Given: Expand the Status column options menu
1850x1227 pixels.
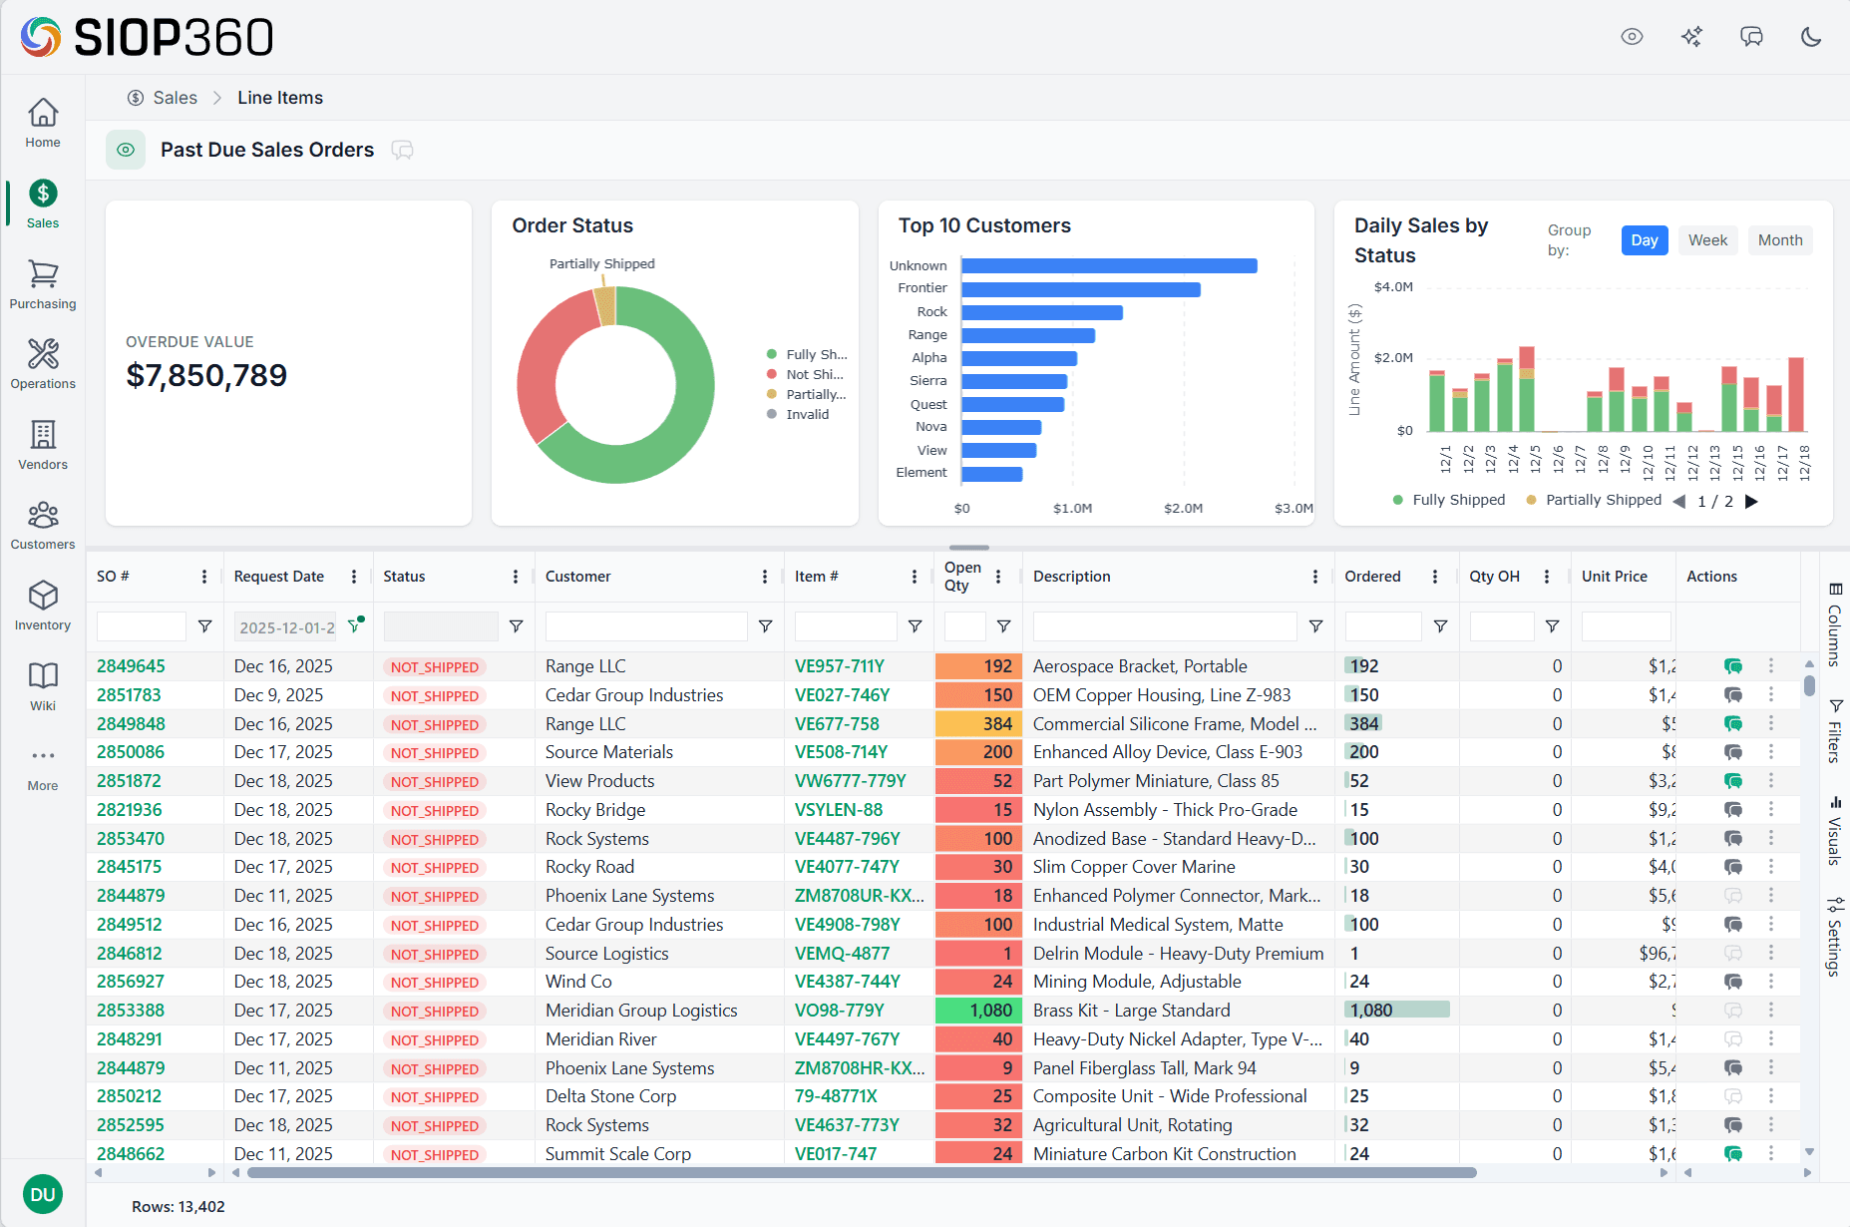Looking at the screenshot, I should click(516, 577).
